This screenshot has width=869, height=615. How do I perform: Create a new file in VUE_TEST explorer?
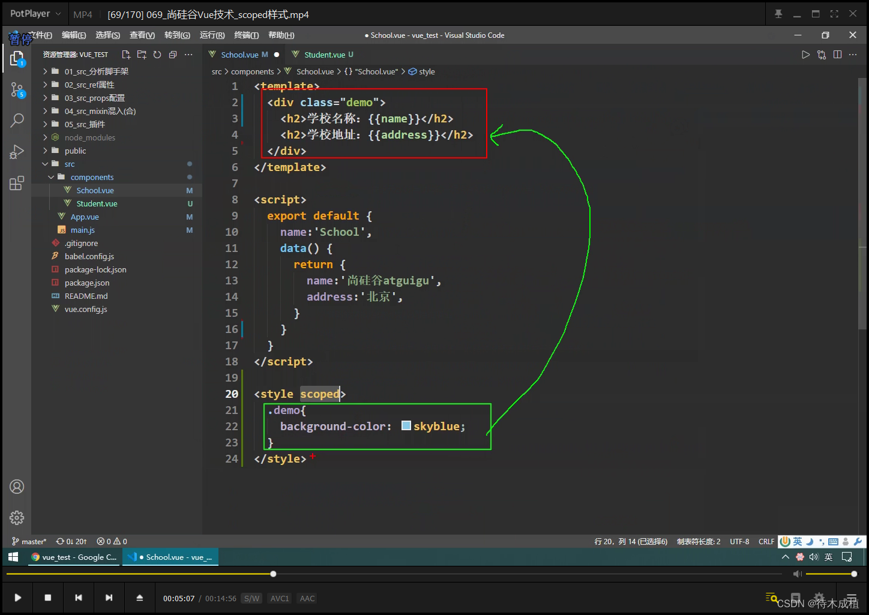click(x=126, y=55)
